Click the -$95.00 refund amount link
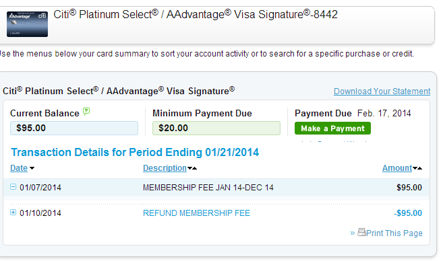The height and width of the screenshot is (261, 441). pos(408,213)
